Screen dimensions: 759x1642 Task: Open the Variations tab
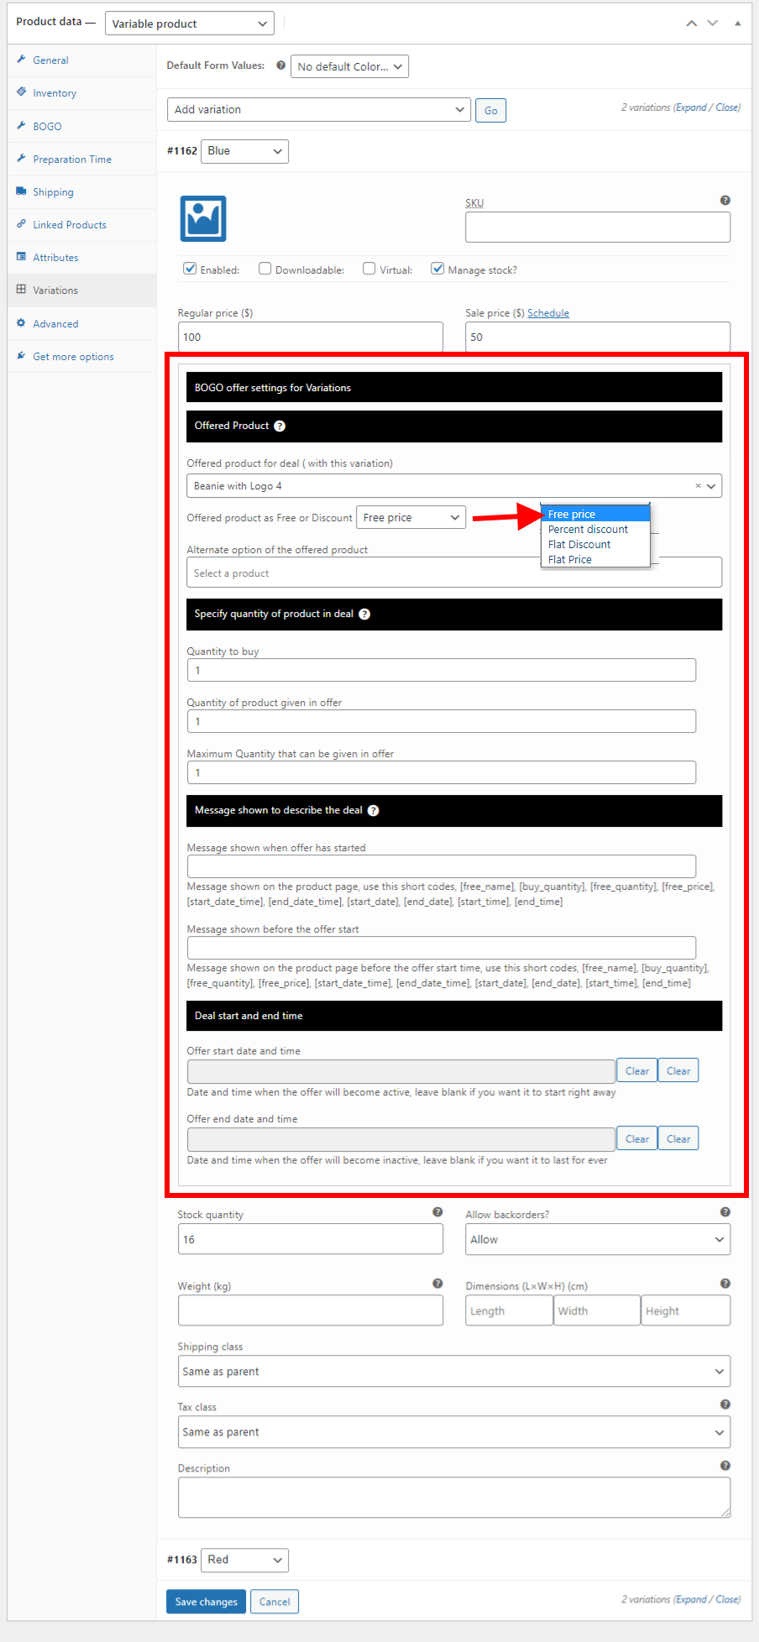82,290
